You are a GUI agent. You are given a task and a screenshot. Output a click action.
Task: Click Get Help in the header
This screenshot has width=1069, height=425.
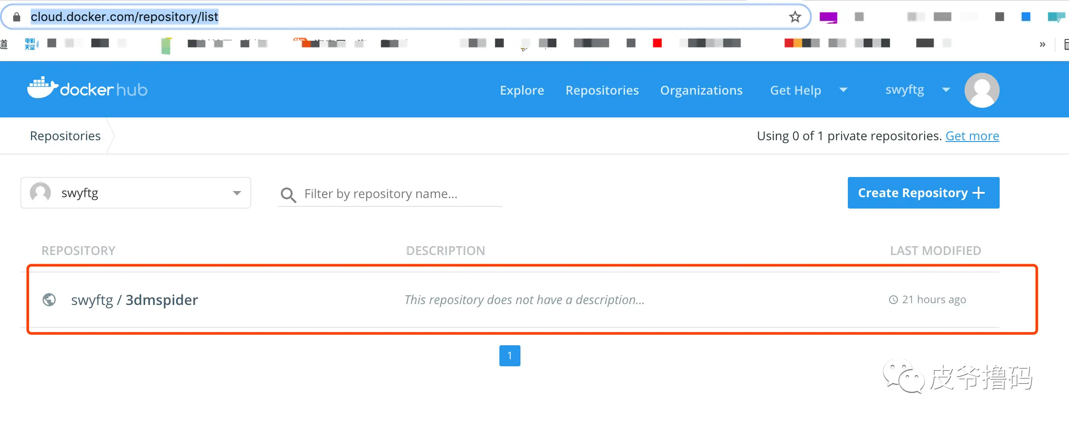click(795, 90)
